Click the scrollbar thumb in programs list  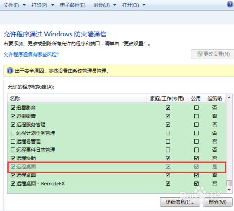click(x=229, y=183)
